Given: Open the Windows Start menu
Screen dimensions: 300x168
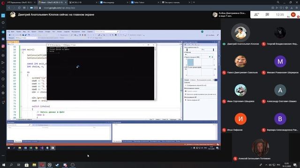Looking at the screenshot, I should coord(4,165).
